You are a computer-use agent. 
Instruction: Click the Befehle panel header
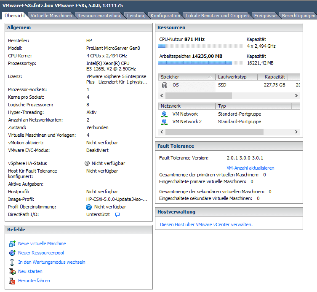(x=79, y=230)
